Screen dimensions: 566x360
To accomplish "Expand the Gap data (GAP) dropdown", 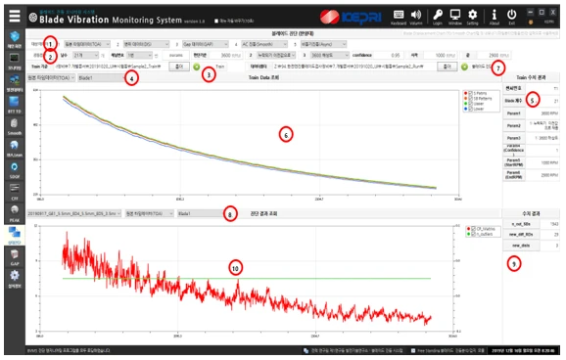I will [205, 44].
